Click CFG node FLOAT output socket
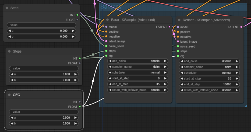 pyautogui.click(x=80, y=107)
